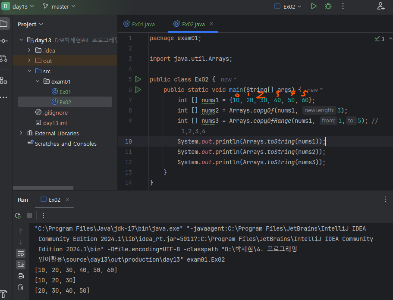Open the Structure tool window
The width and height of the screenshot is (393, 300).
tap(4, 80)
